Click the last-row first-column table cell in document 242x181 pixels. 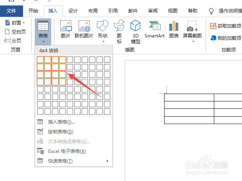click(189, 120)
